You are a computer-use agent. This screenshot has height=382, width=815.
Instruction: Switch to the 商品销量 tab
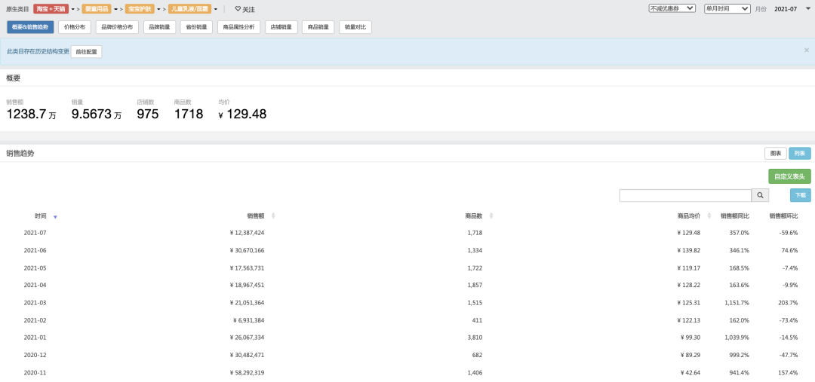coord(318,28)
